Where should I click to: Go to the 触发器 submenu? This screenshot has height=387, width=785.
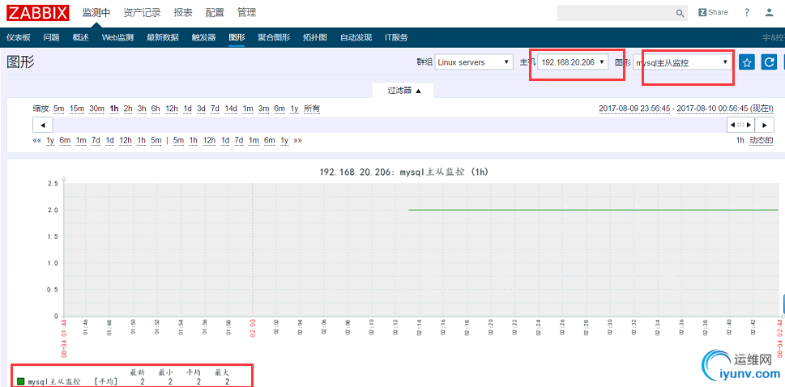point(204,37)
